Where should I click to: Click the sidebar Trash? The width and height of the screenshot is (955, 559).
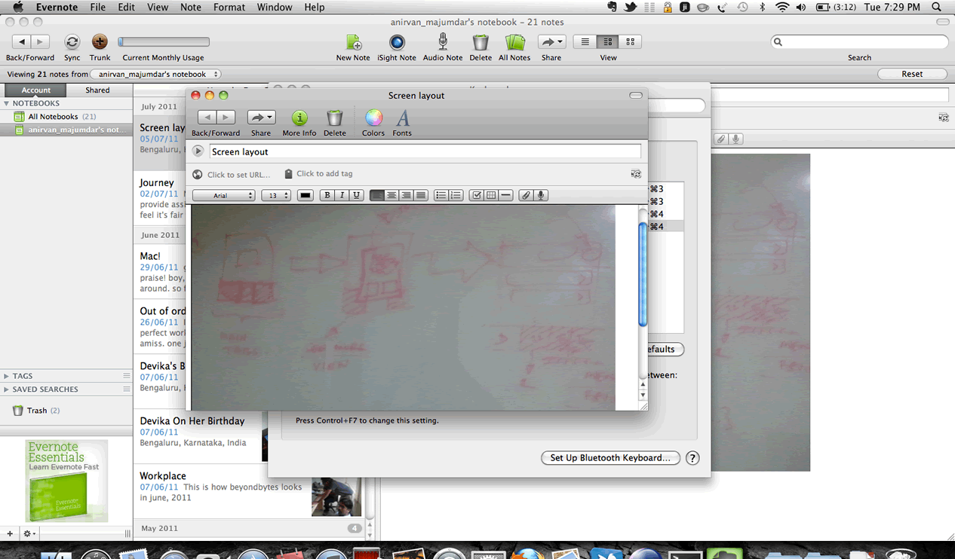[x=37, y=411]
